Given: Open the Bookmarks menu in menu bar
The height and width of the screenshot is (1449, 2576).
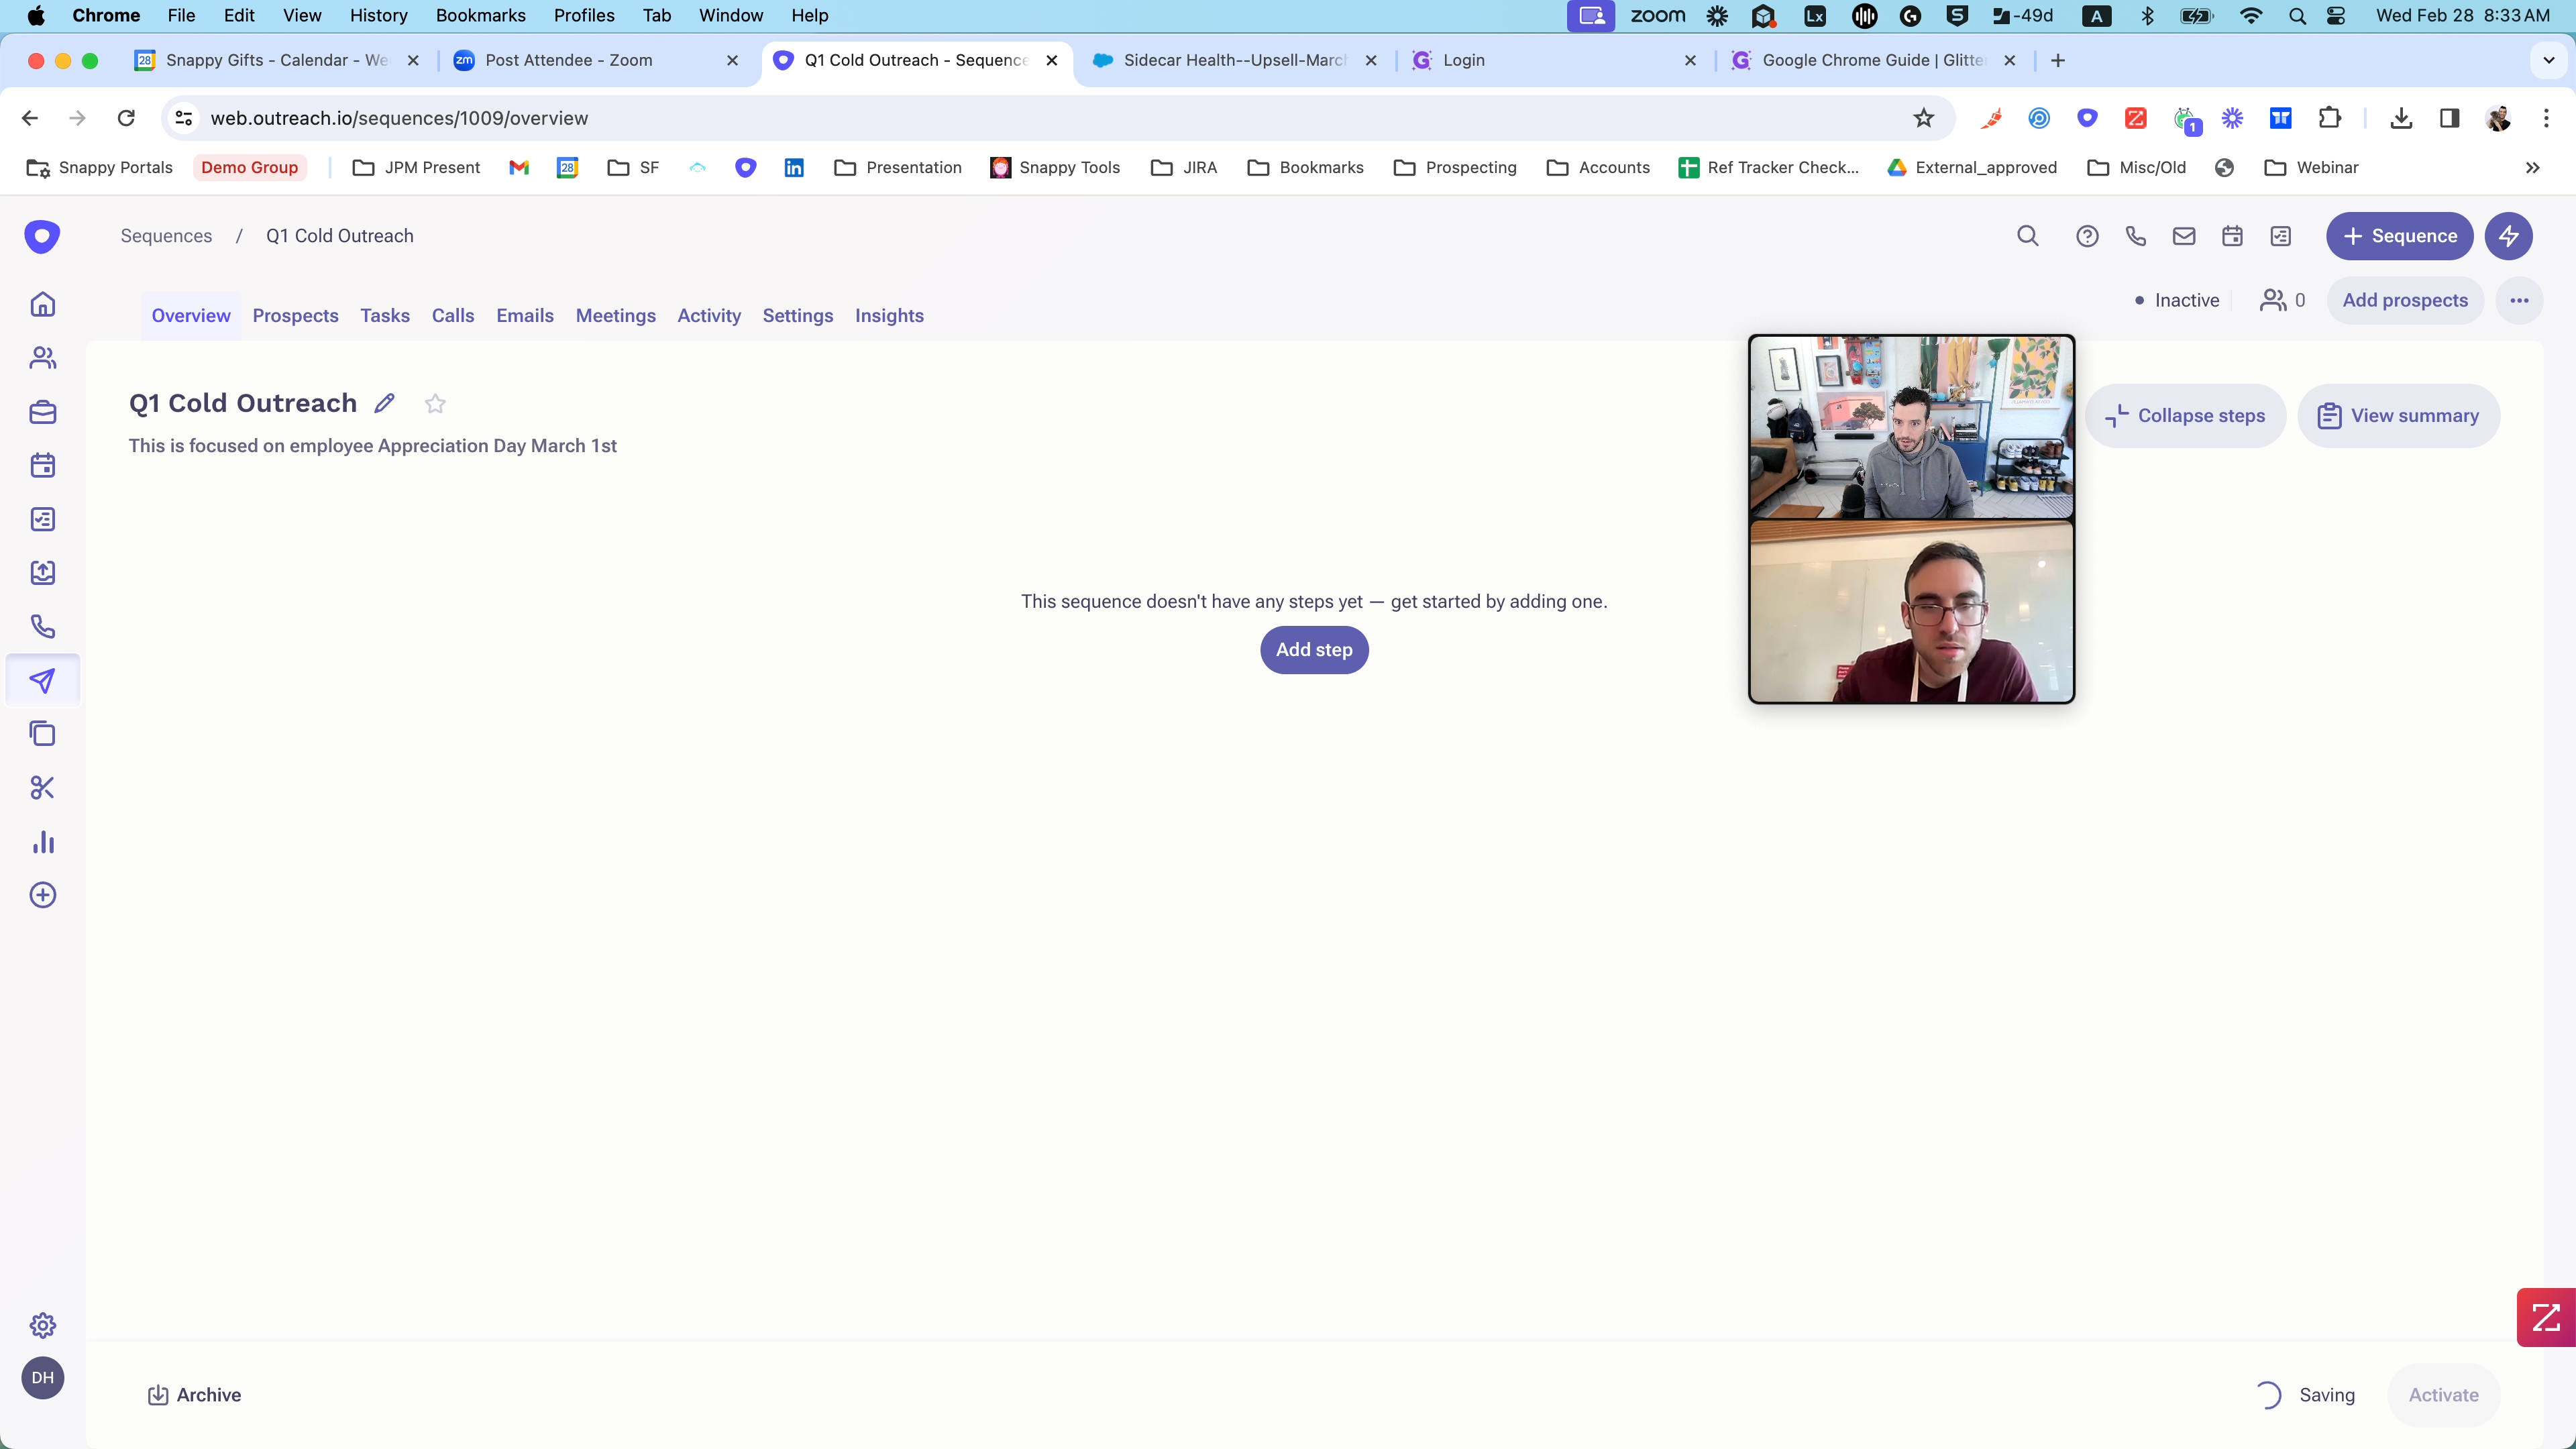Looking at the screenshot, I should click(x=480, y=15).
